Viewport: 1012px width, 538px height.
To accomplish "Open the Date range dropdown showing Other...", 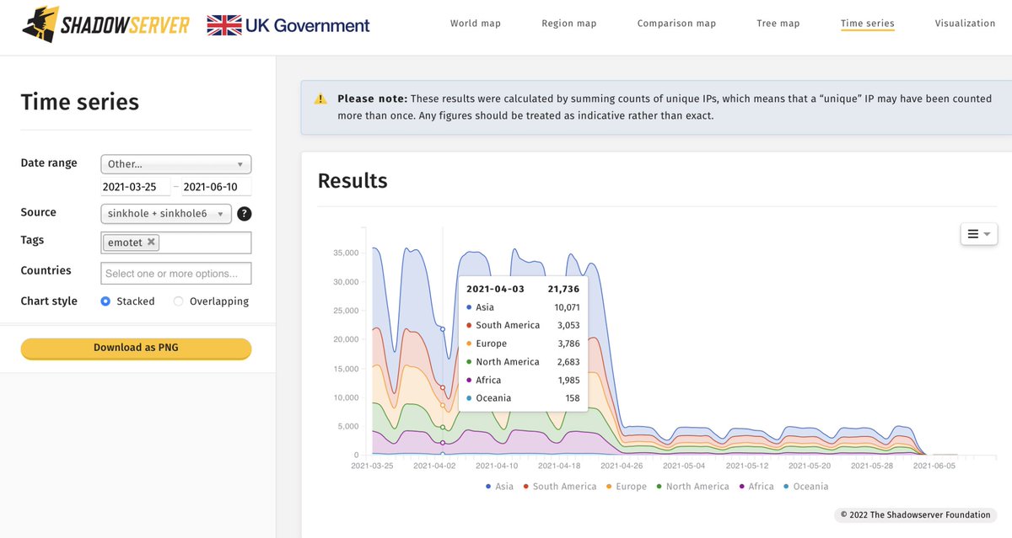I will [175, 163].
